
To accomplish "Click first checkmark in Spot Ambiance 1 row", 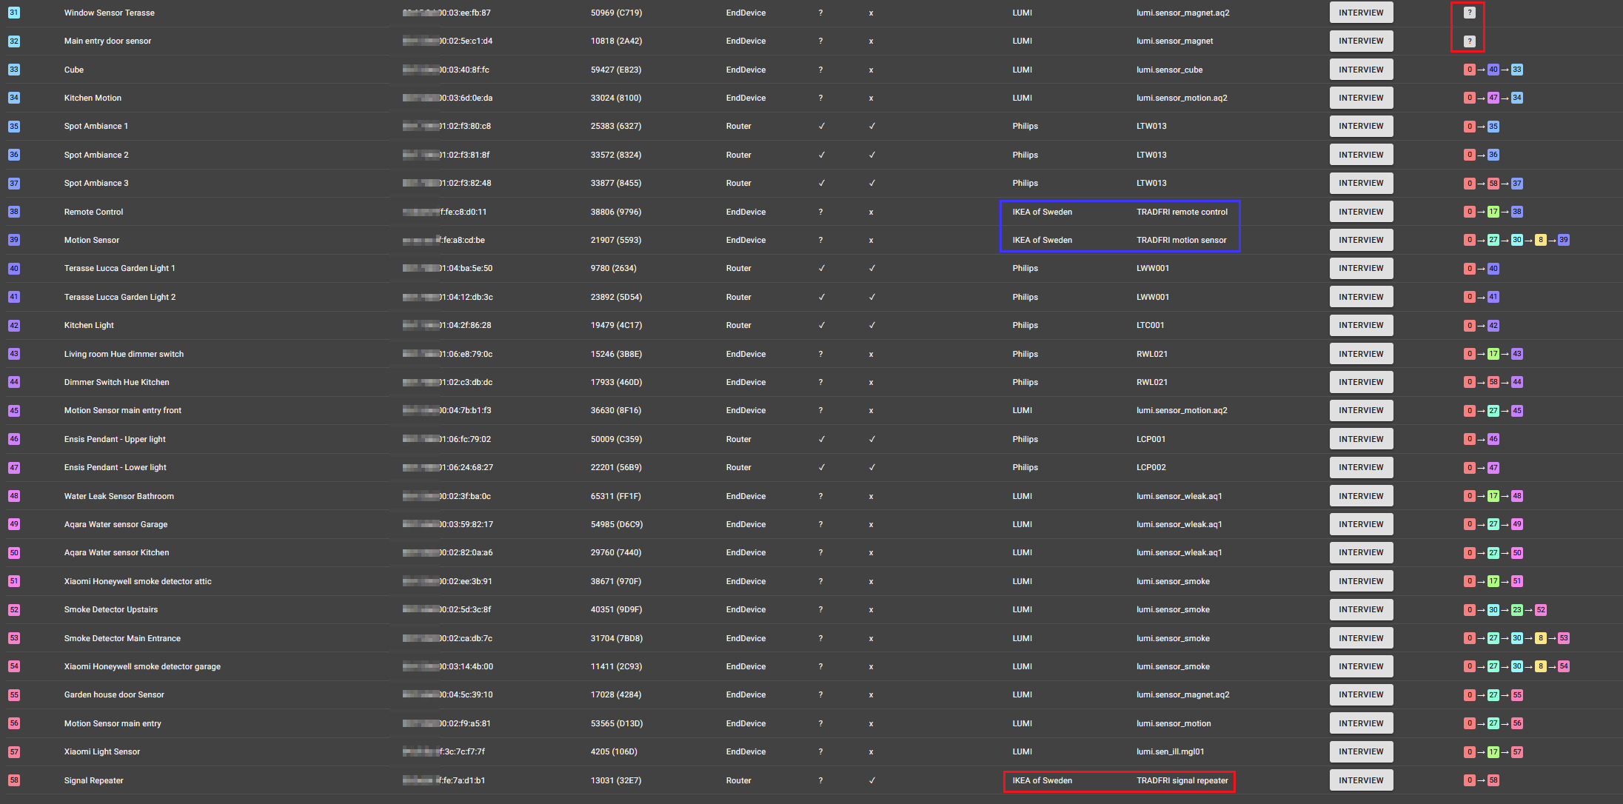I will (x=821, y=126).
